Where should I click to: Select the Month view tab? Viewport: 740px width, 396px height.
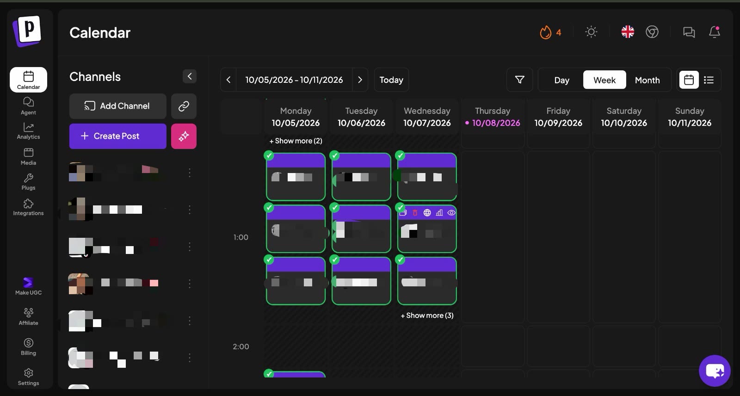click(647, 80)
